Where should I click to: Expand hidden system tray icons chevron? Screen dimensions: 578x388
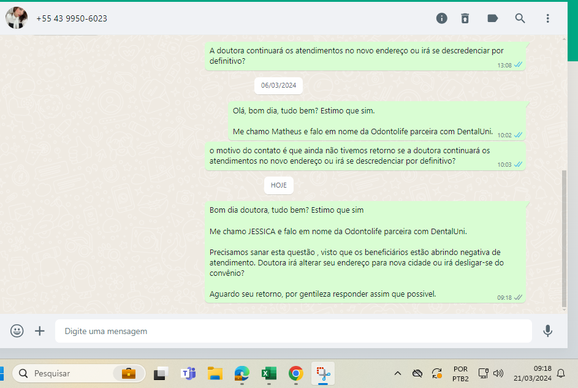pos(397,373)
